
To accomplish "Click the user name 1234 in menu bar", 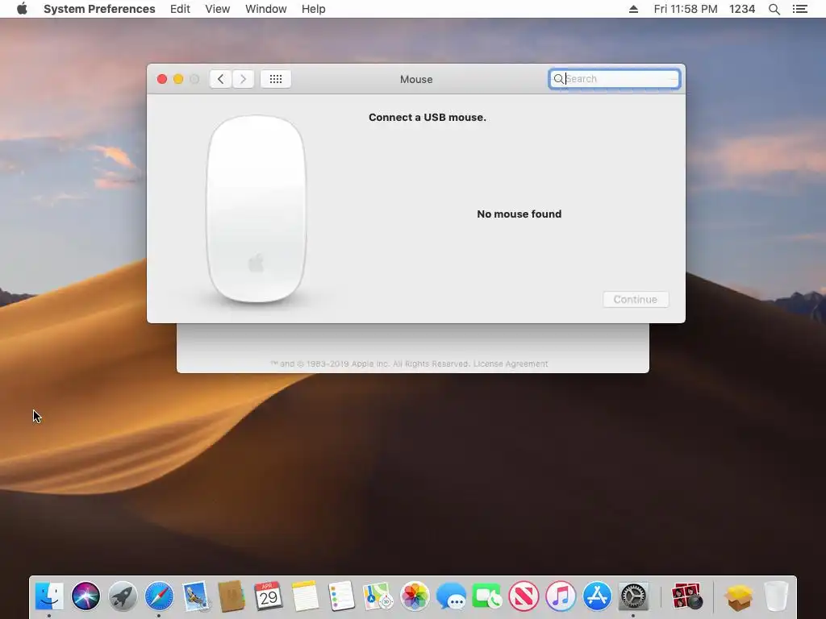I will pyautogui.click(x=742, y=9).
